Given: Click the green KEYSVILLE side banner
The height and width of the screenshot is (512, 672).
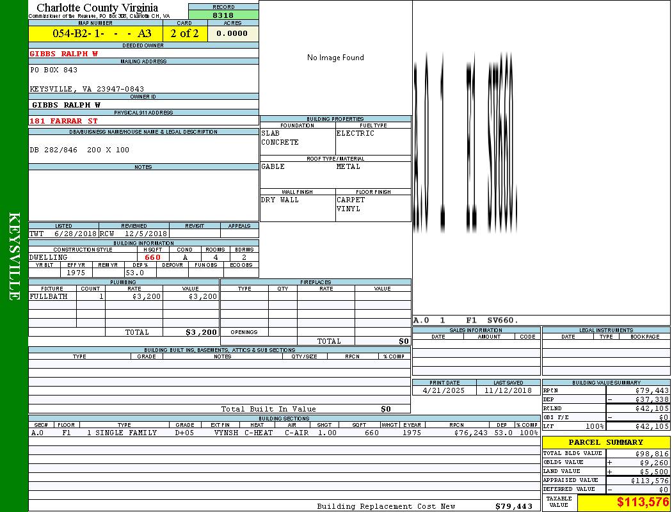Looking at the screenshot, I should point(14,256).
